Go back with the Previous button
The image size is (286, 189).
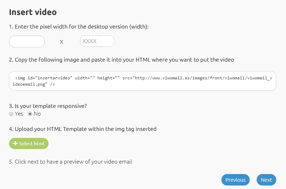click(235, 180)
